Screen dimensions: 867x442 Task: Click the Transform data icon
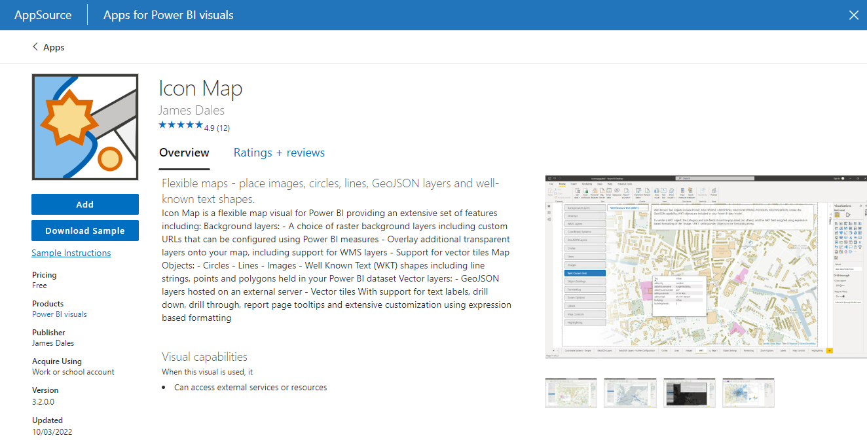(x=639, y=191)
